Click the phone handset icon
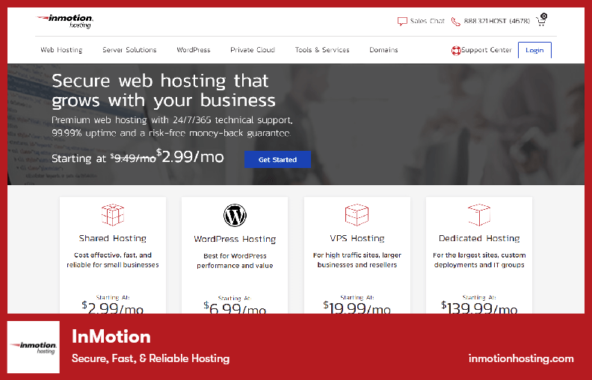This screenshot has width=592, height=380. [x=456, y=22]
